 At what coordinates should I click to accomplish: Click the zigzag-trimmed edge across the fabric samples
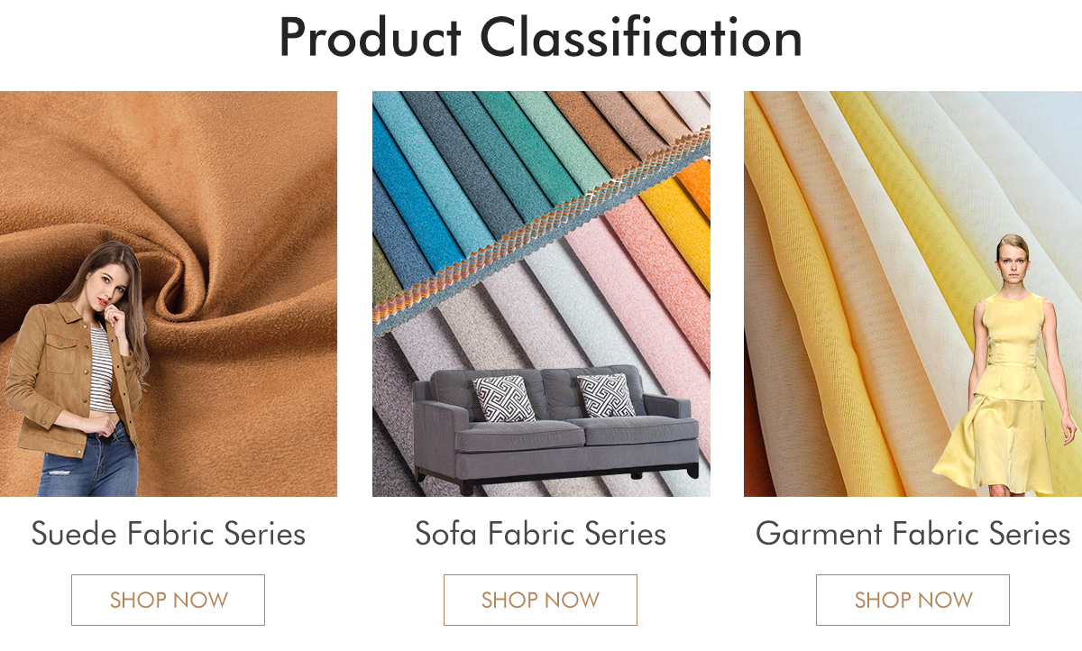coord(541,230)
